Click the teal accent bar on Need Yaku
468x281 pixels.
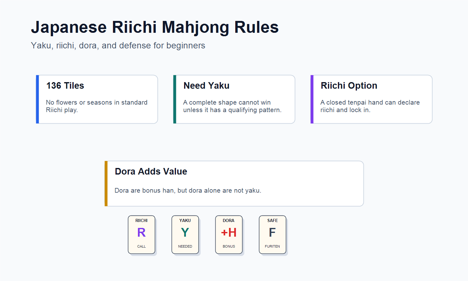point(175,99)
